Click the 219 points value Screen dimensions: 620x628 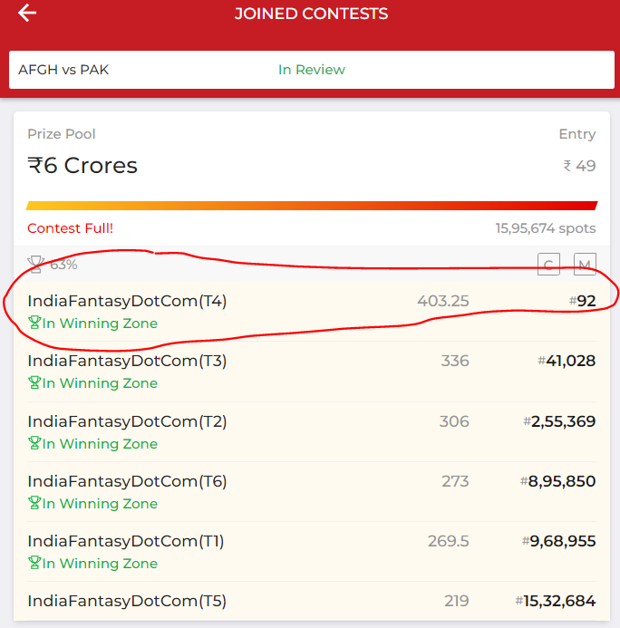point(457,601)
